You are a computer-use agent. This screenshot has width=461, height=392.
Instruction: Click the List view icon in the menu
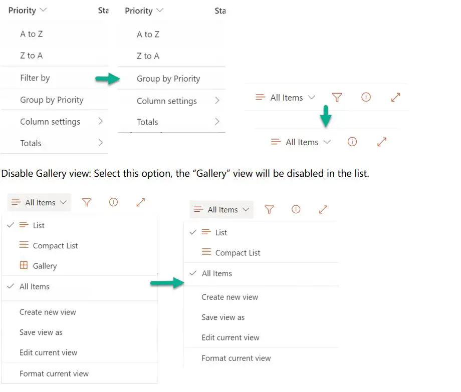(x=24, y=225)
